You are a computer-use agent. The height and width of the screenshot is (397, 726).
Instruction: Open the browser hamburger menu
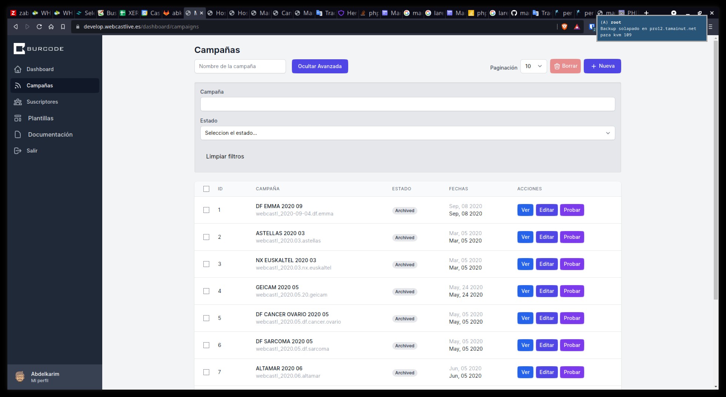[x=710, y=27]
